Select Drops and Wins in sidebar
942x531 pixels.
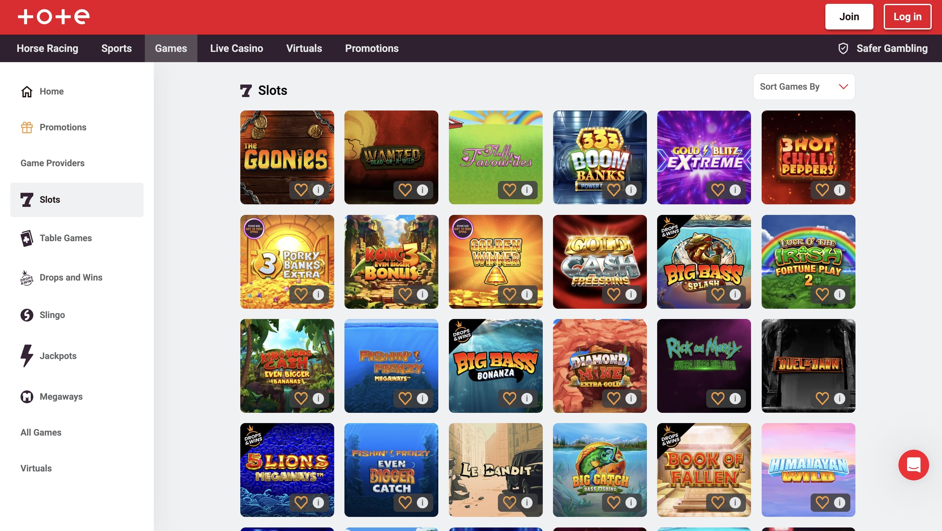pos(70,277)
